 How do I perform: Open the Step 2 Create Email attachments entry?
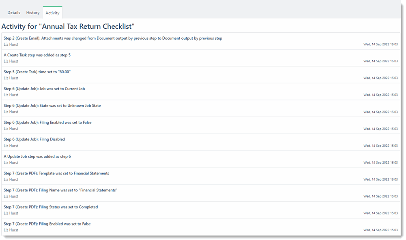pos(113,38)
